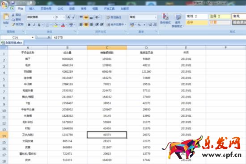Click the Percent Style icon
This screenshot has height=164, width=246.
pyautogui.click(x=139, y=25)
